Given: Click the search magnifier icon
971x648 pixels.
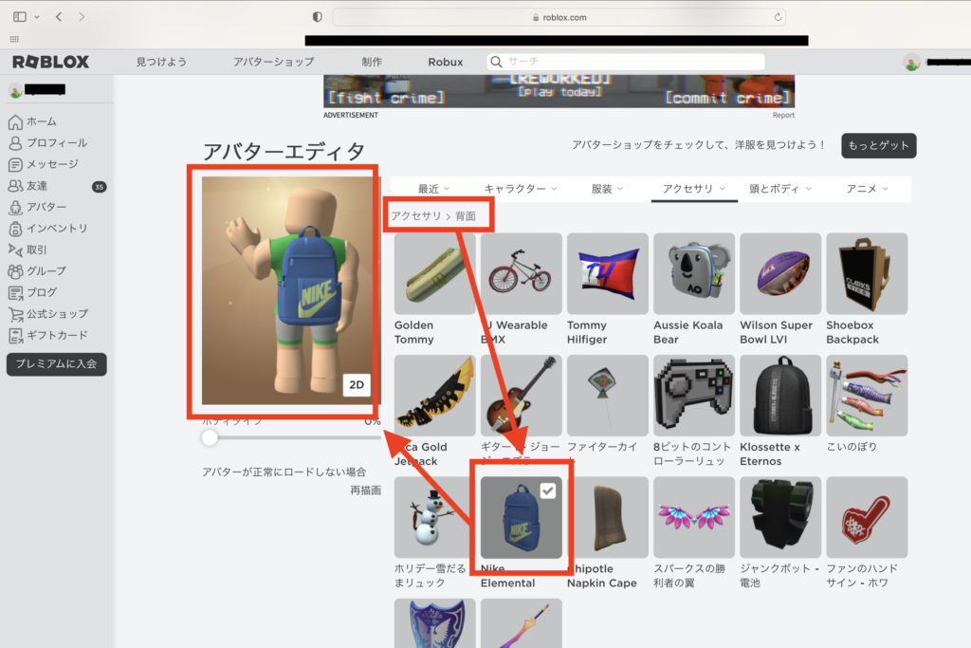Looking at the screenshot, I should (x=496, y=62).
